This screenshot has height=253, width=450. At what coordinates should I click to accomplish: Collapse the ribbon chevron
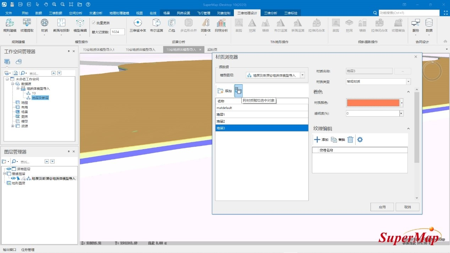[x=446, y=41]
